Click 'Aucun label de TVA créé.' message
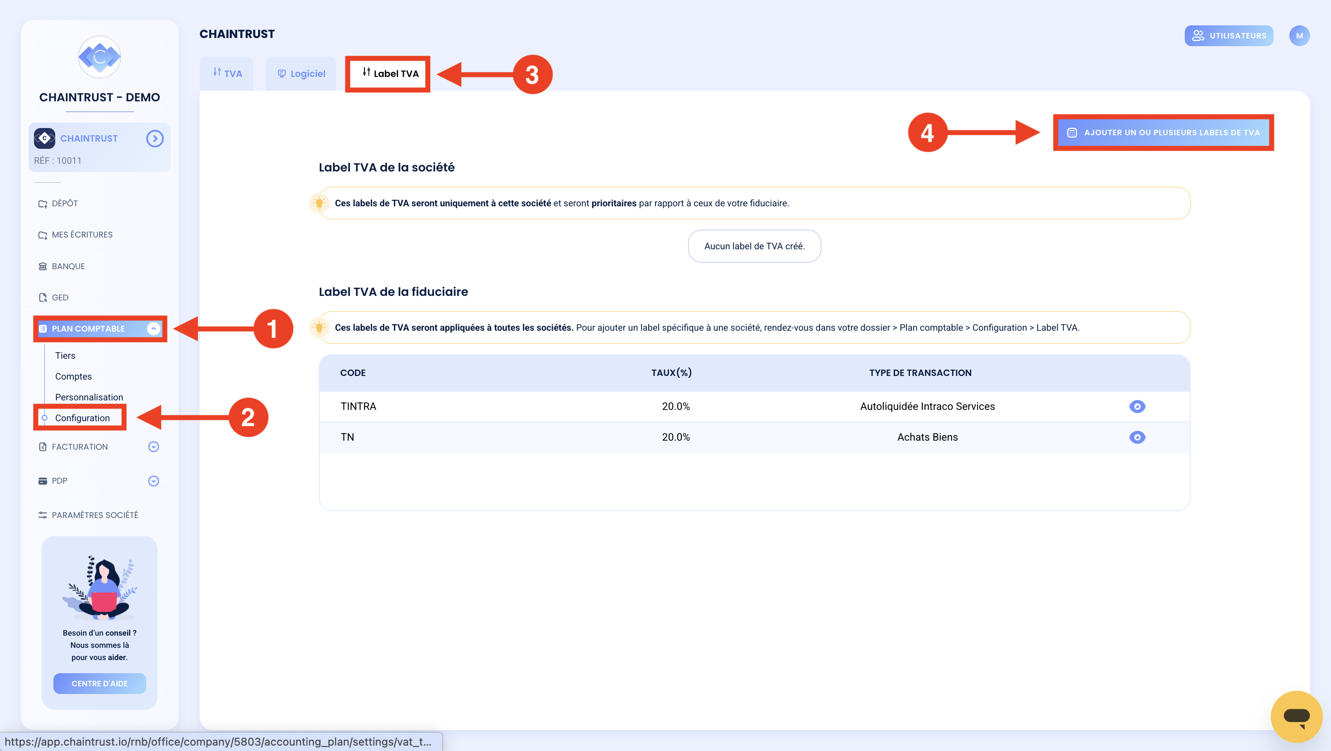Viewport: 1331px width, 751px height. coord(754,246)
